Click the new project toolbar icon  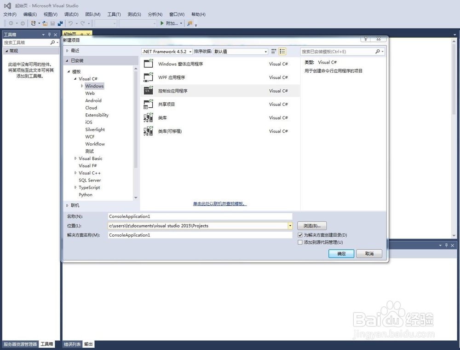tap(33, 23)
